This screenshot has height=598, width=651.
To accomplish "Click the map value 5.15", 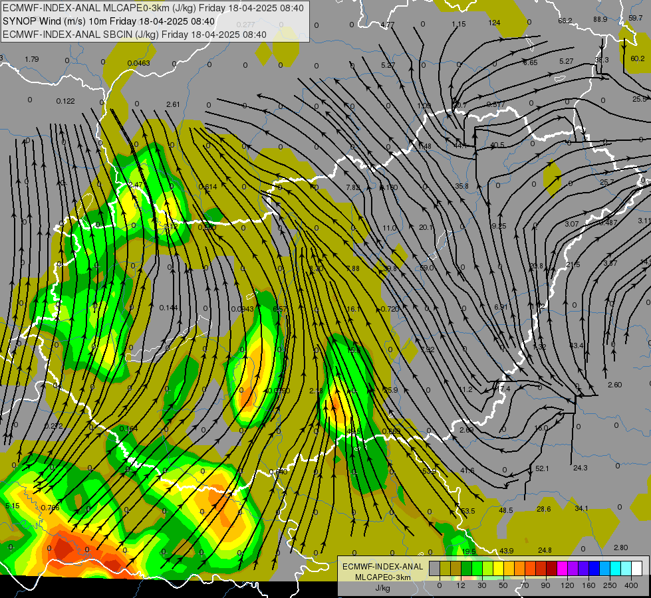I will [x=13, y=506].
